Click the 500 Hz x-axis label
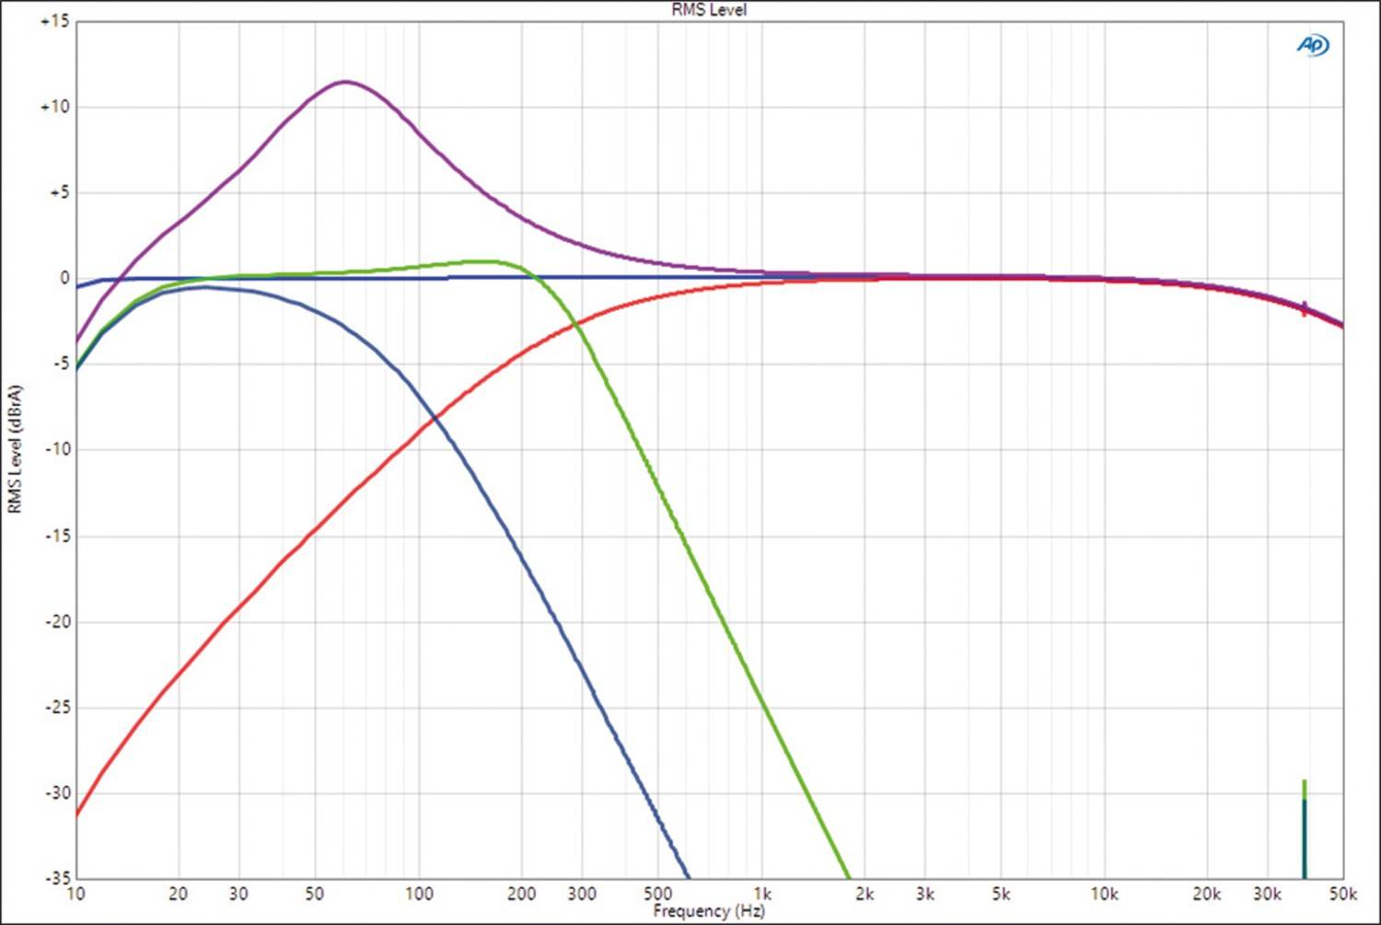This screenshot has width=1381, height=925. coord(658,894)
